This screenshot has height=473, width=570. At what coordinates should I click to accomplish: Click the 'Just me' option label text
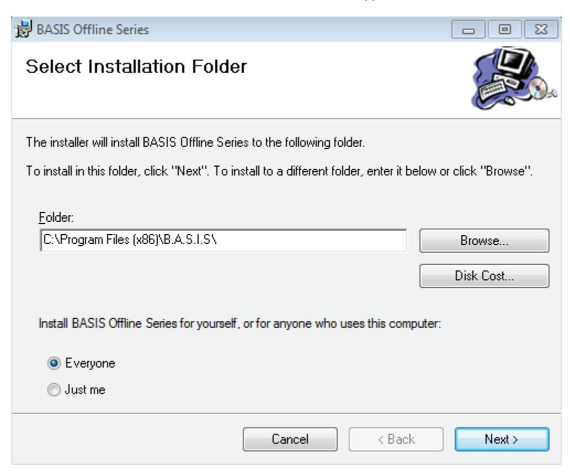pyautogui.click(x=85, y=389)
